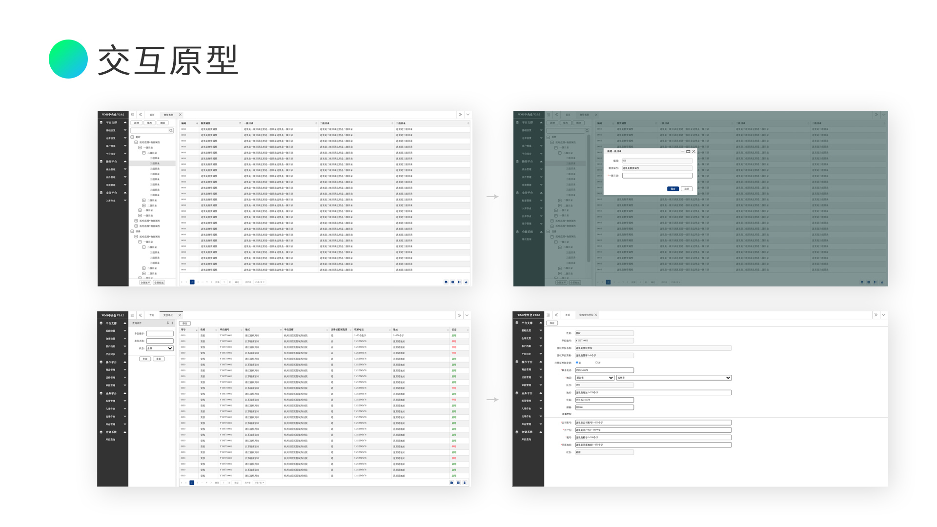This screenshot has height=527, width=937.
Task: Collapse the 耗材 root tree node
Action: (132, 137)
